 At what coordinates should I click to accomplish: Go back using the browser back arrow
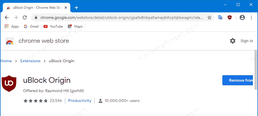(7, 17)
